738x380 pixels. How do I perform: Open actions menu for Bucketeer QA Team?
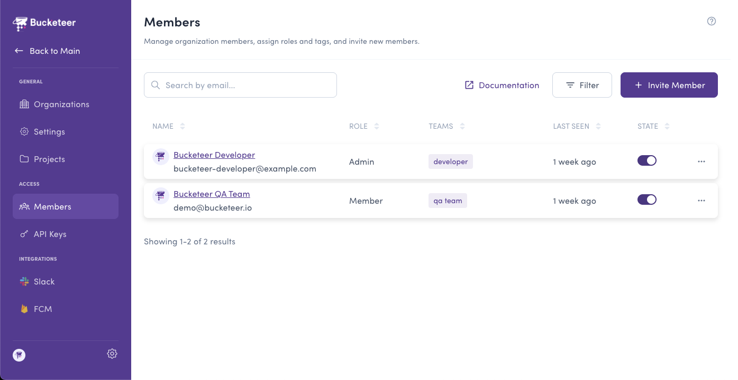[701, 201]
